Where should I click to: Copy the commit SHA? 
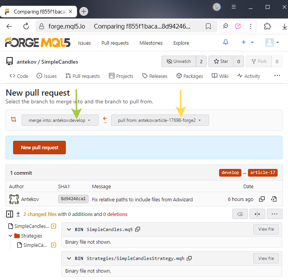coord(262,199)
